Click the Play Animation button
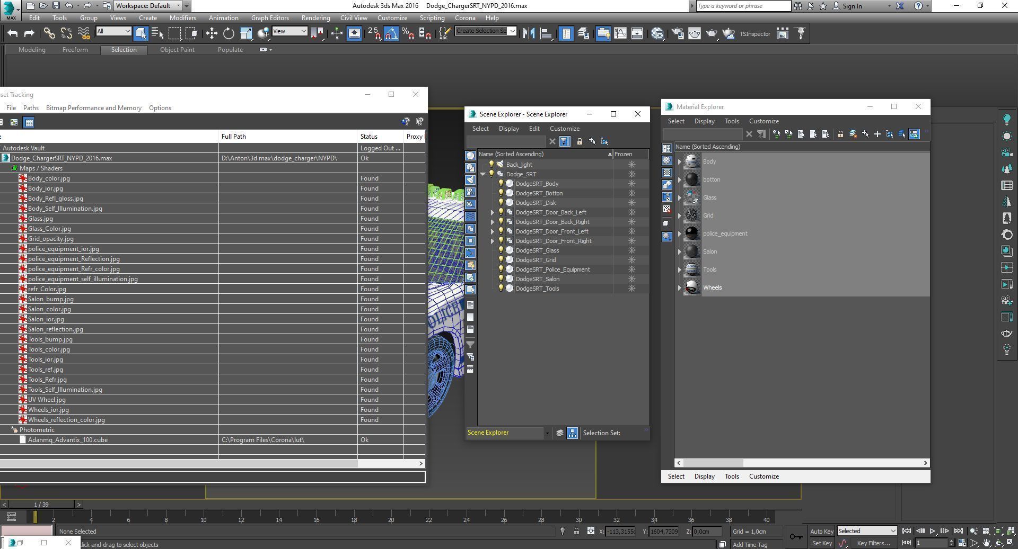The image size is (1018, 549). point(932,531)
